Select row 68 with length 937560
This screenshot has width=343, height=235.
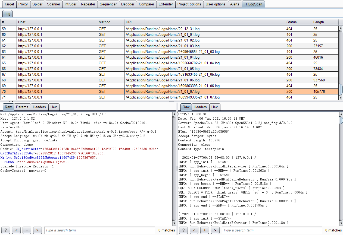(x=169, y=80)
